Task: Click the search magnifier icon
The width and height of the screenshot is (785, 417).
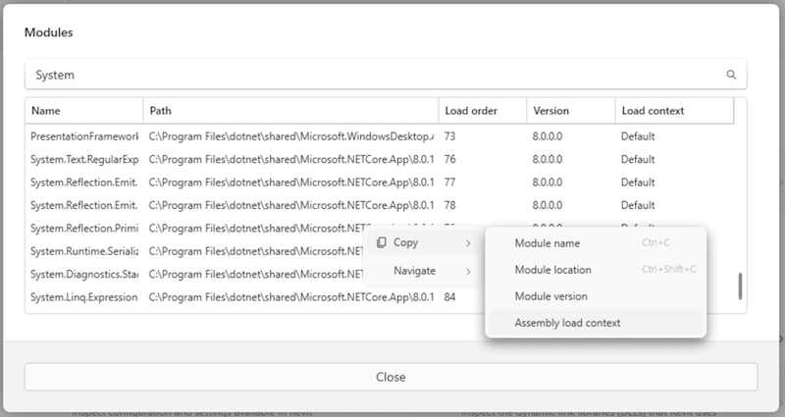Action: tap(731, 75)
